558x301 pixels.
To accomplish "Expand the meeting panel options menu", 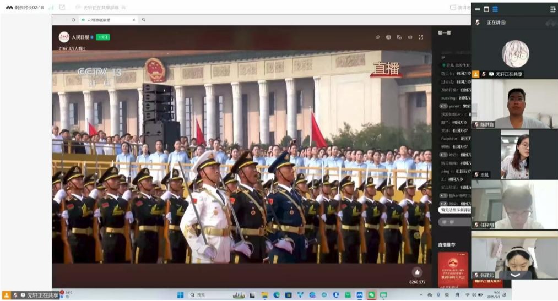I will [x=552, y=9].
